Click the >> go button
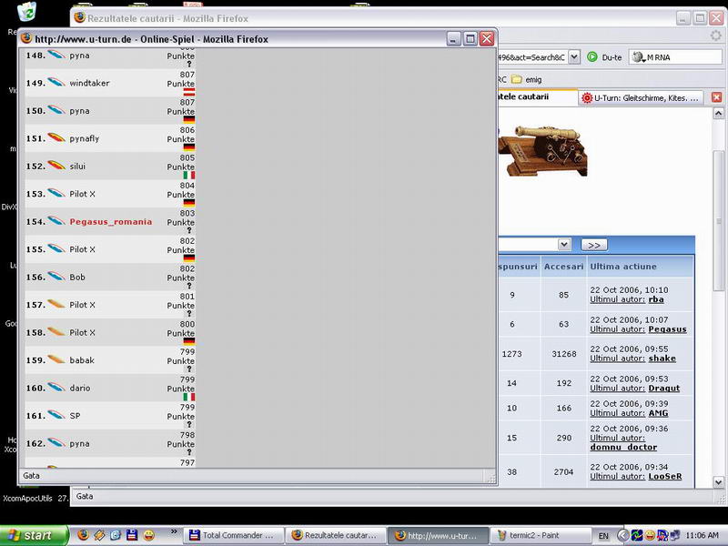This screenshot has width=728, height=546. pos(594,245)
